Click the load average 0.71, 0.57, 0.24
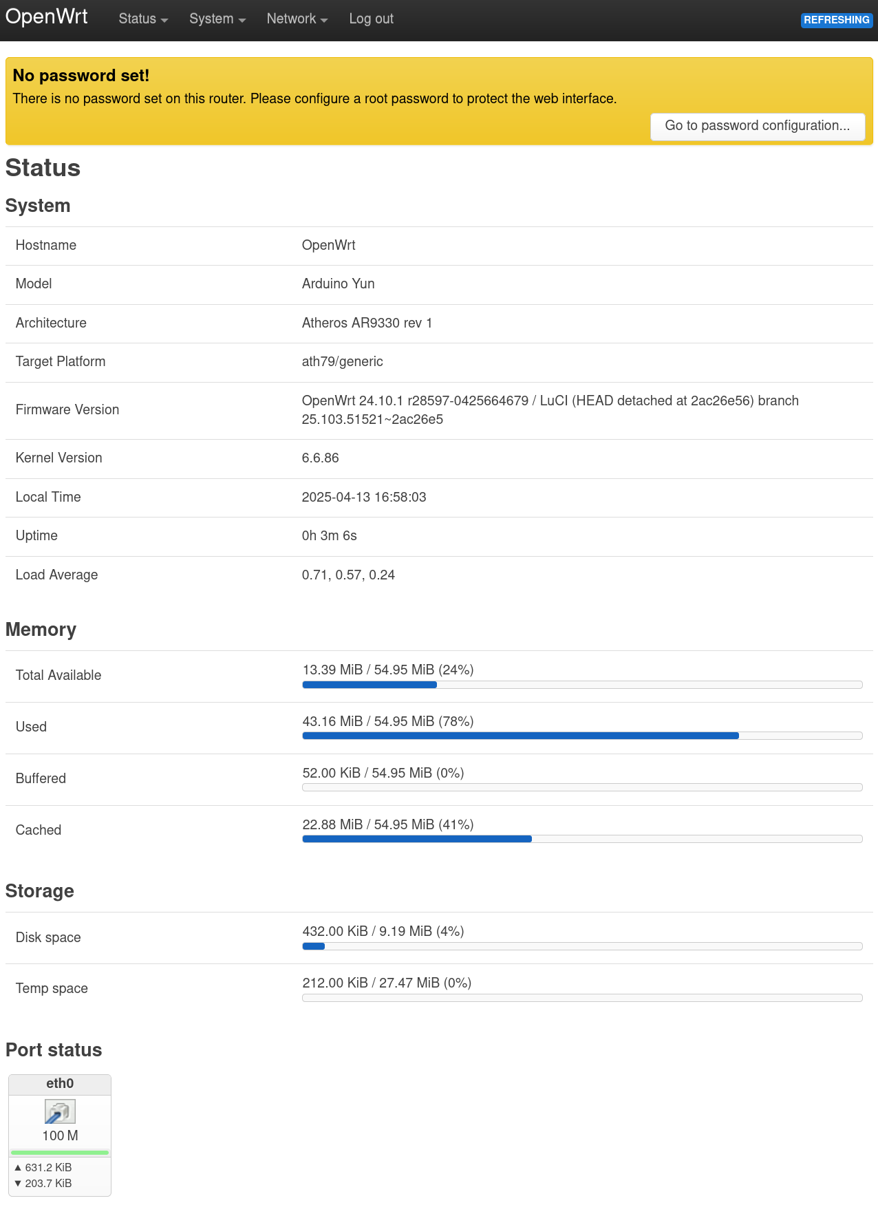 click(348, 575)
